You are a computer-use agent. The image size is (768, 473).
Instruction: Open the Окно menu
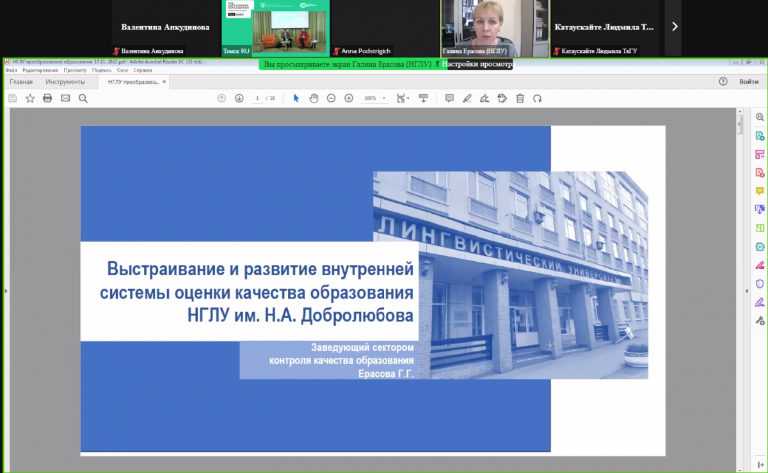[123, 70]
